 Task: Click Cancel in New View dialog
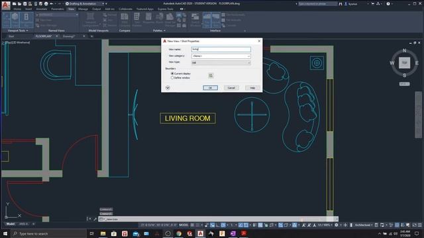click(231, 88)
